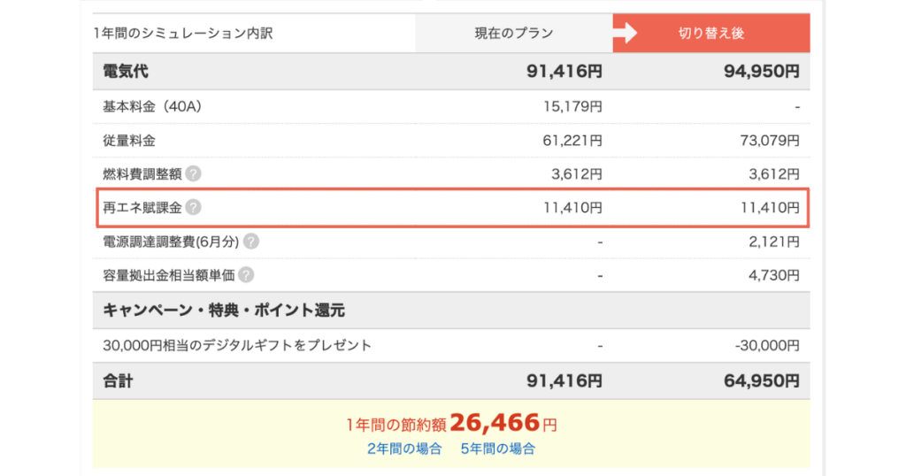The height and width of the screenshot is (476, 906).
Task: Click the white arrow on 切り替え後 header
Action: pyautogui.click(x=625, y=33)
